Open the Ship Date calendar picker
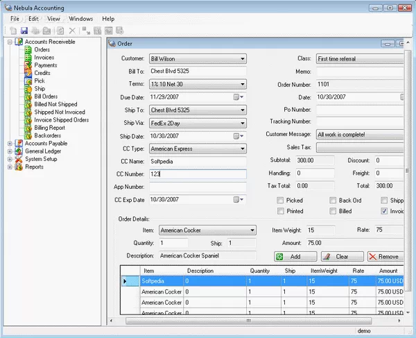Screen dimensions: 416x338 (239, 136)
